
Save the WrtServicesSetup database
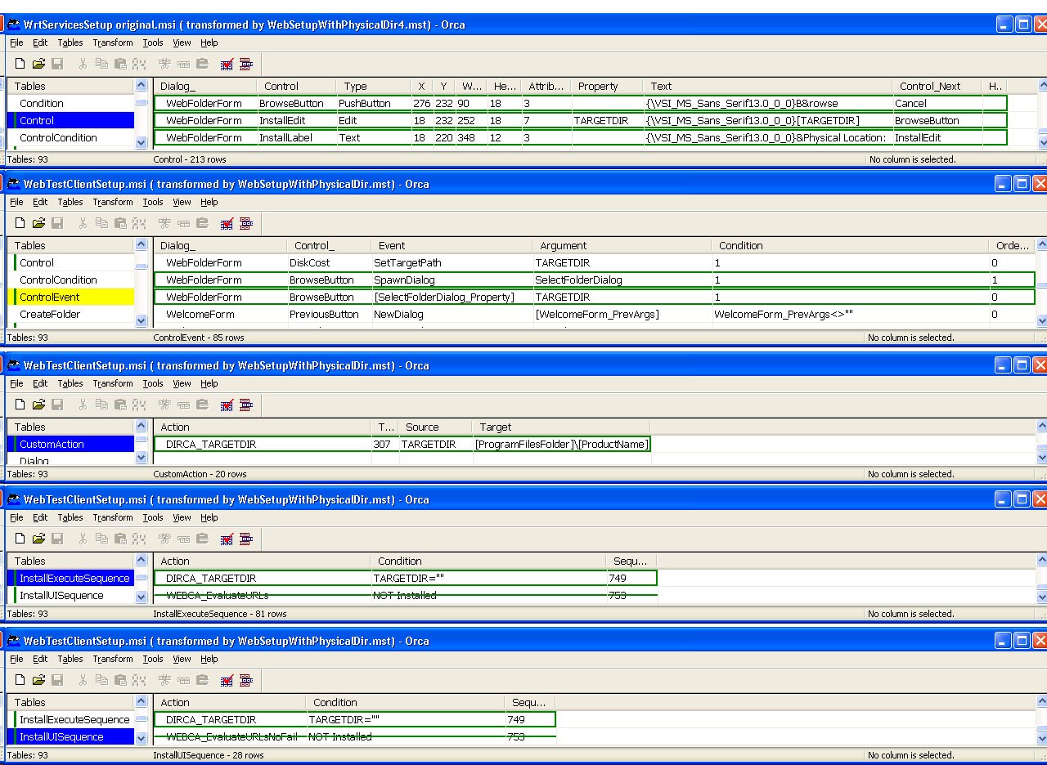57,64
